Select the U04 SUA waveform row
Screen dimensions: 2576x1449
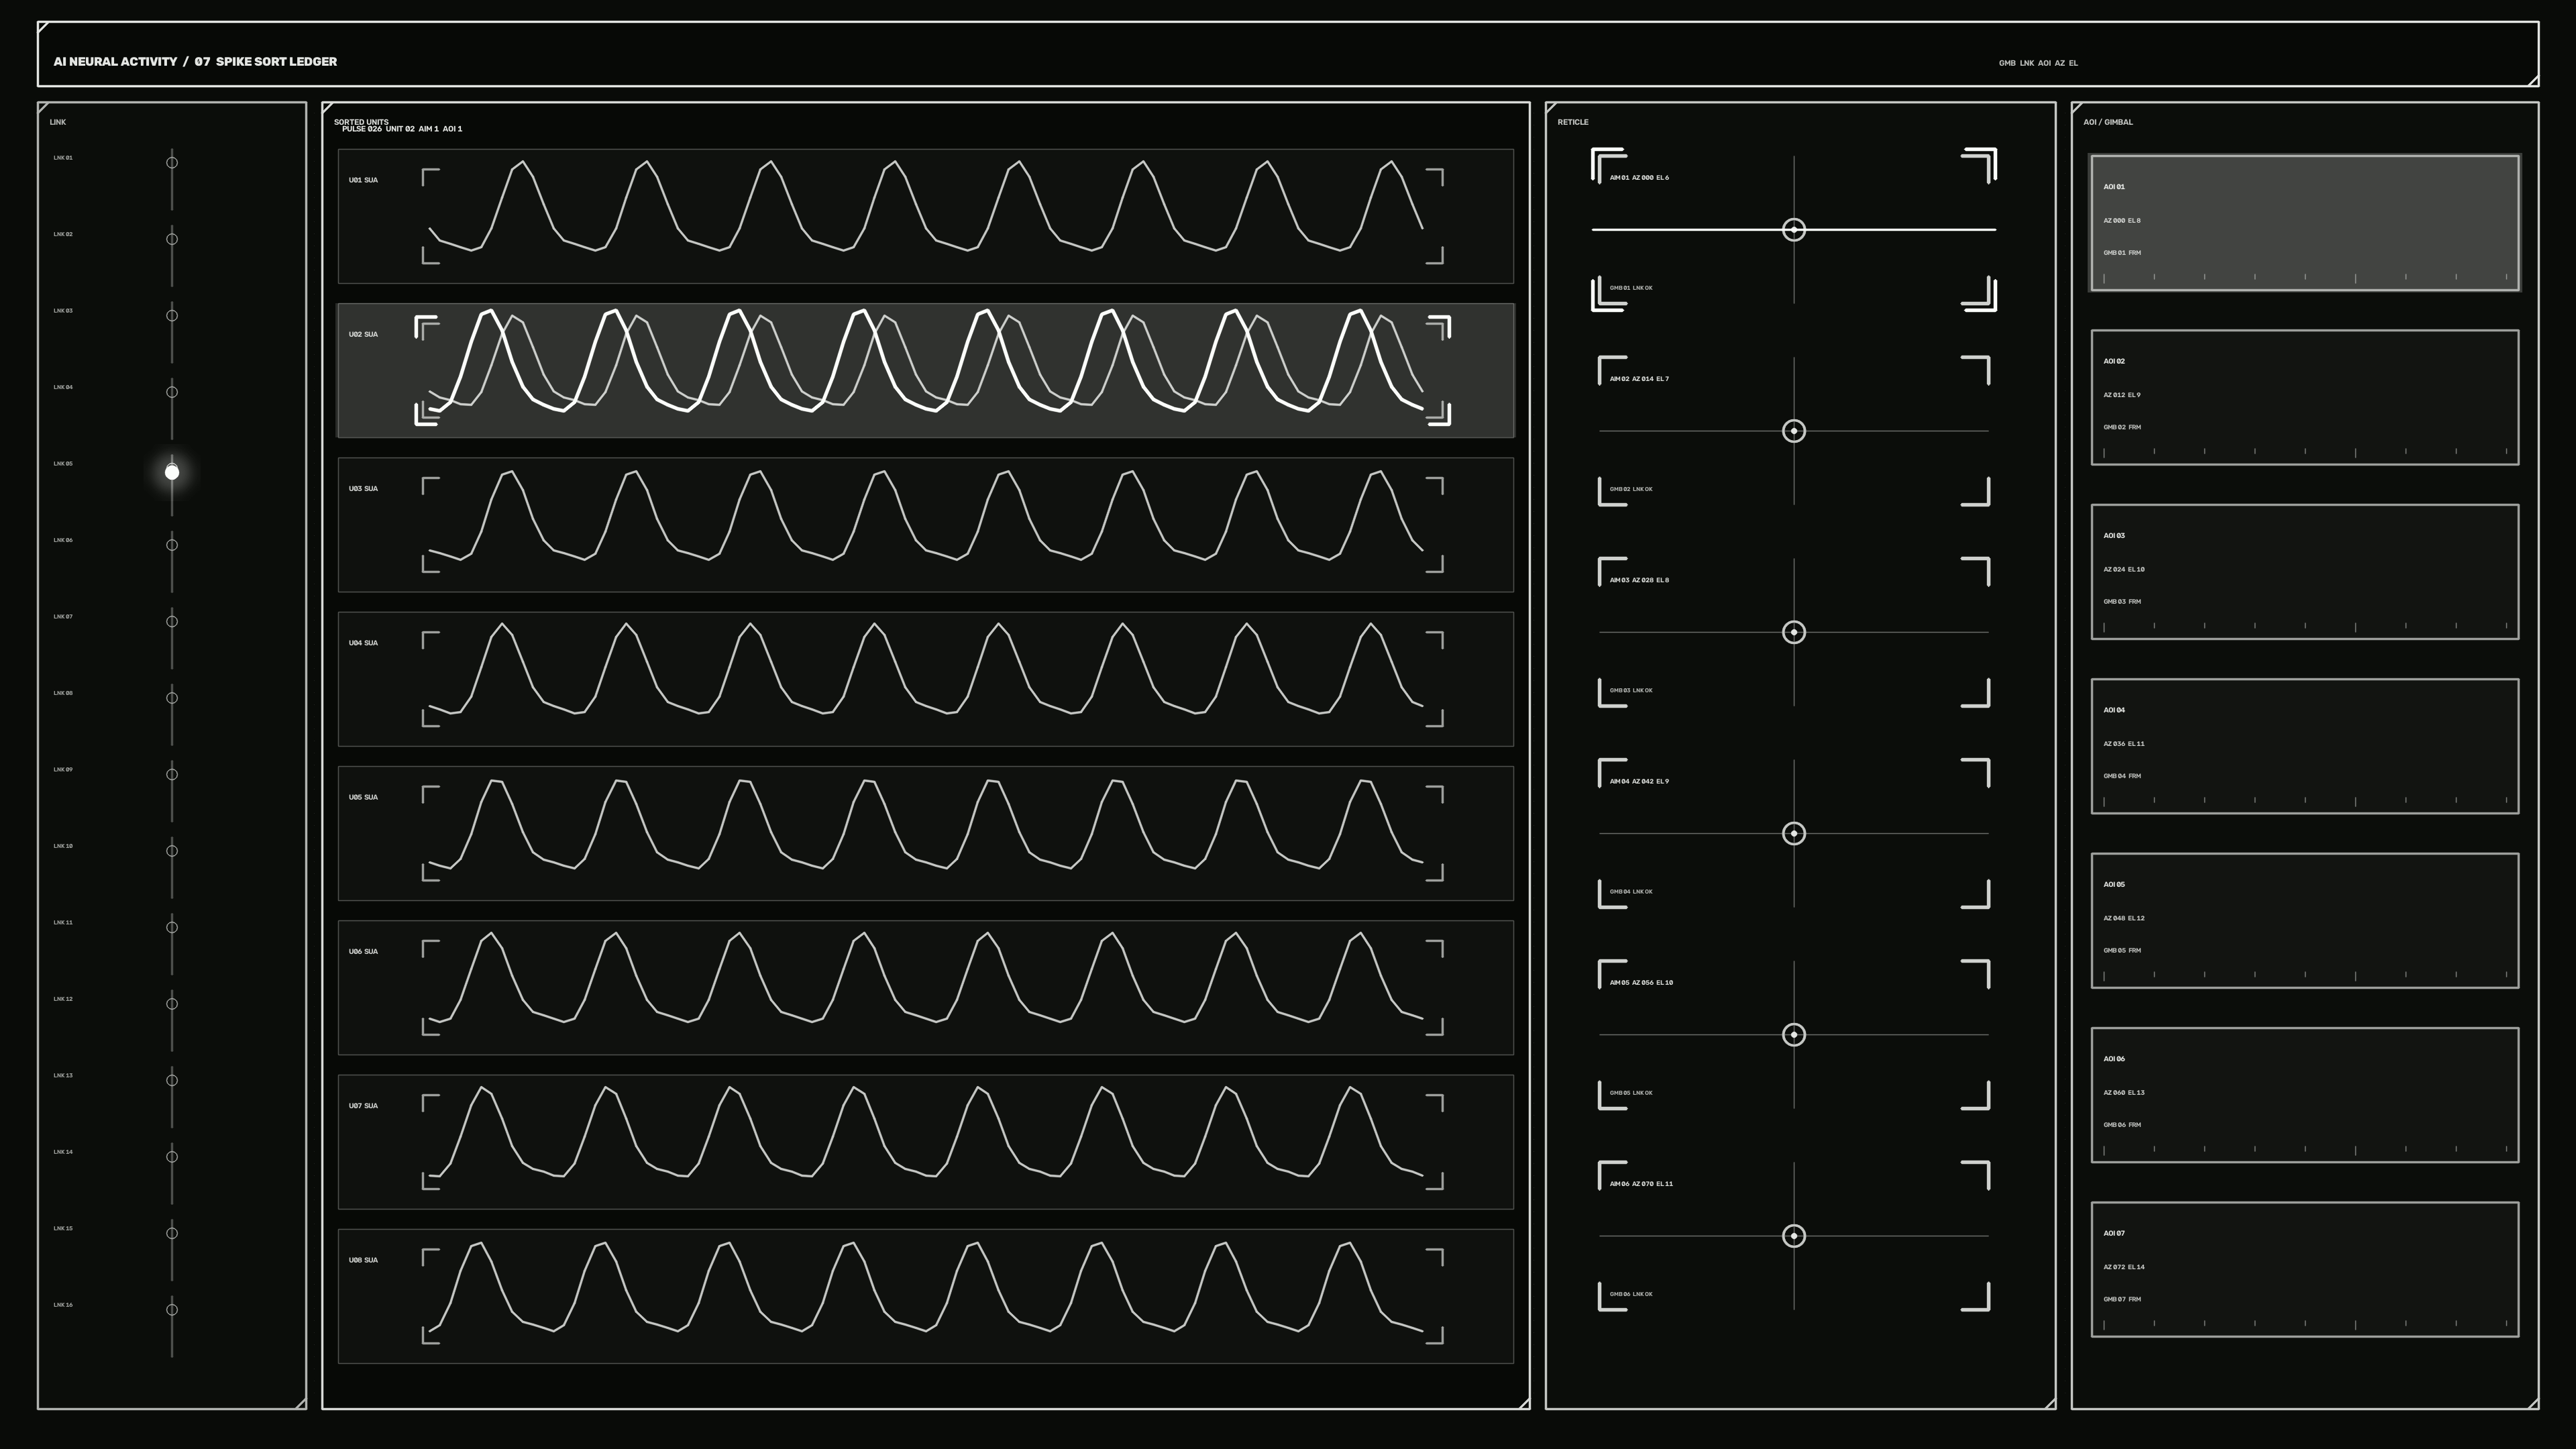(926, 679)
